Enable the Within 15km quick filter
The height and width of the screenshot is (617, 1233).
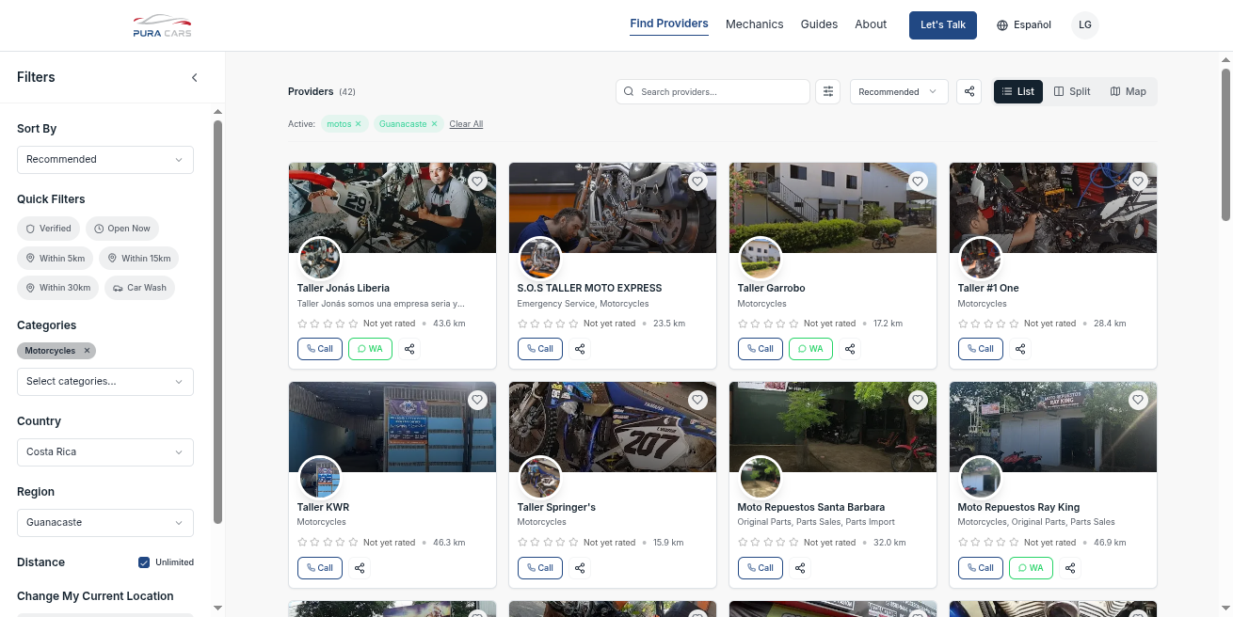tap(138, 259)
